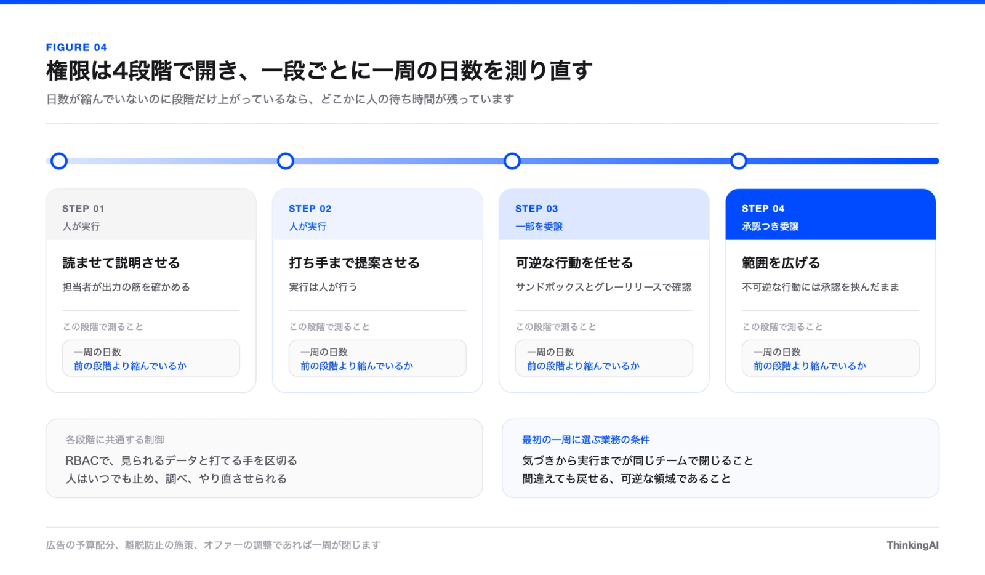The height and width of the screenshot is (575, 985).
Task: Click the 一周の日数 box in STEP 01 card
Action: [x=151, y=358]
